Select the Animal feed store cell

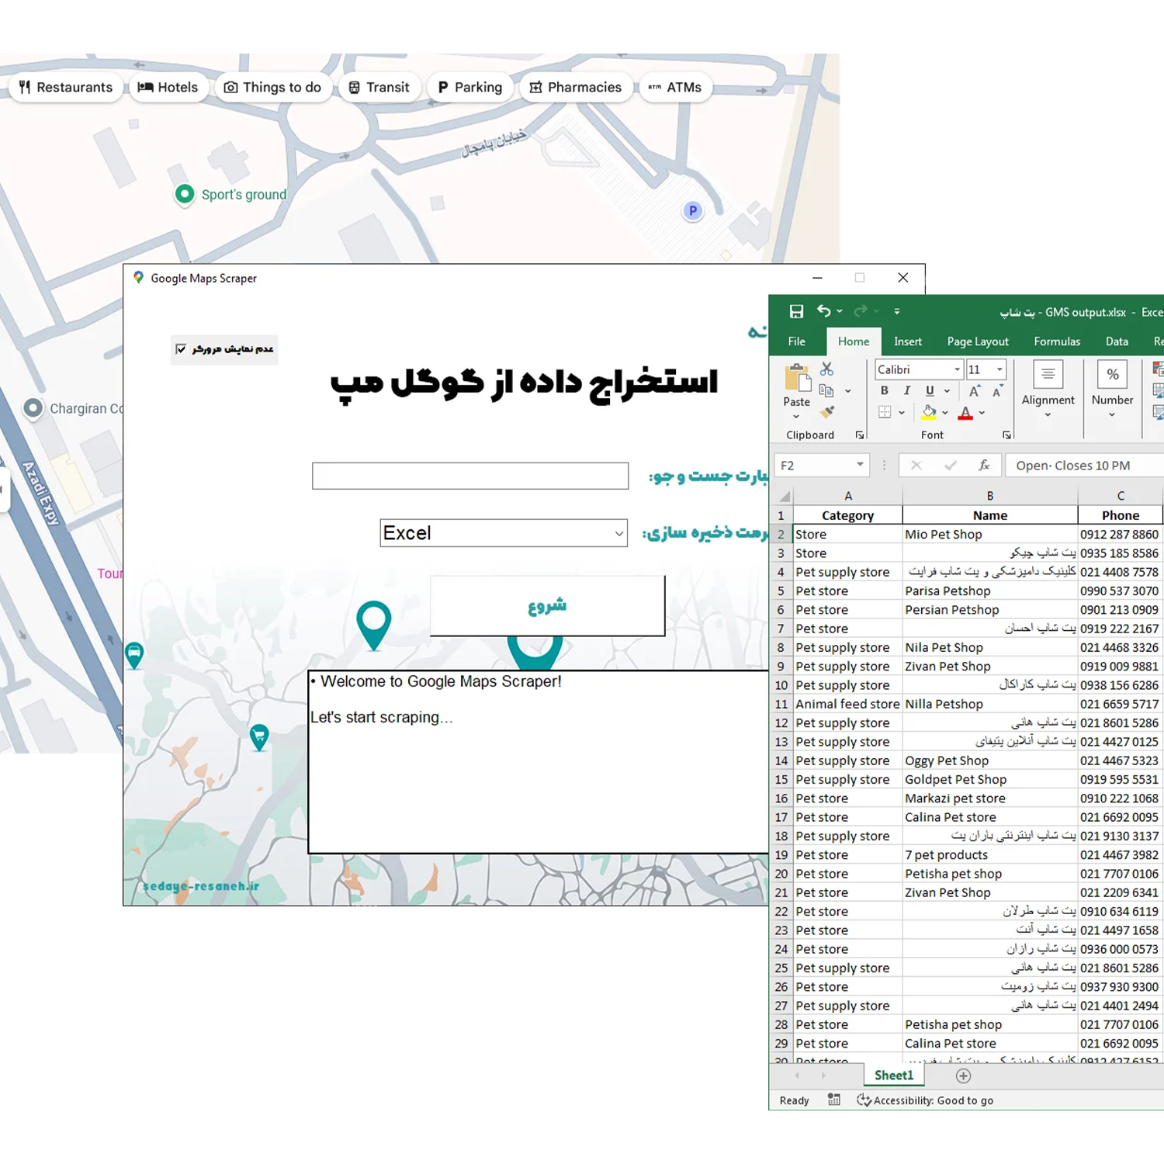(847, 705)
